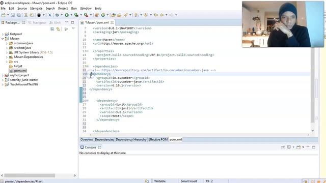Click the Back navigation arrow icon
This screenshot has height=183, width=326.
(x=161, y=15)
